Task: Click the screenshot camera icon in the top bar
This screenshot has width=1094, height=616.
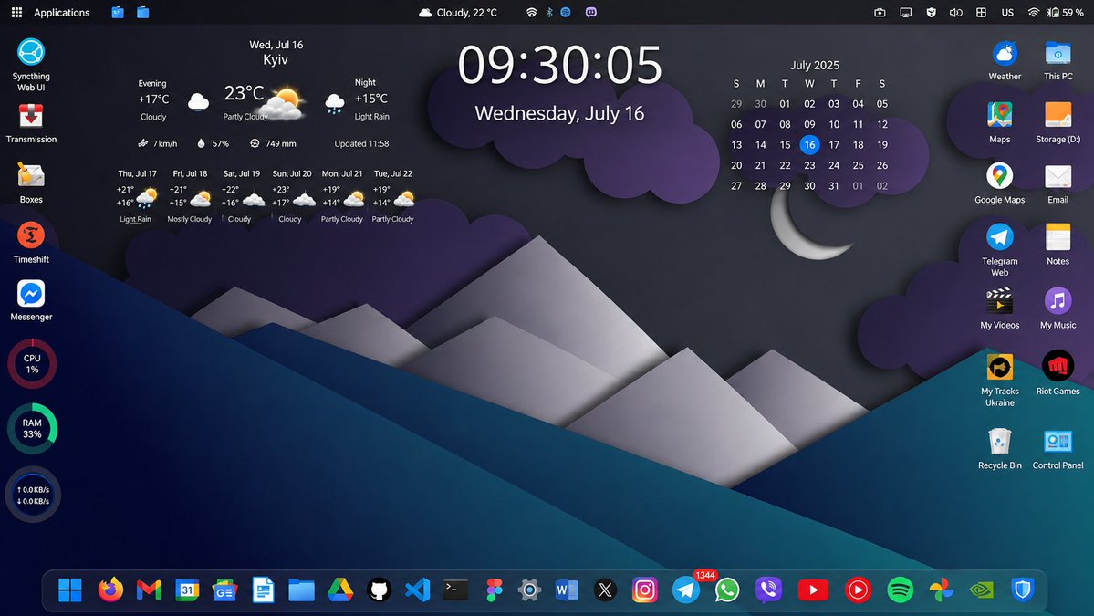Action: (880, 13)
